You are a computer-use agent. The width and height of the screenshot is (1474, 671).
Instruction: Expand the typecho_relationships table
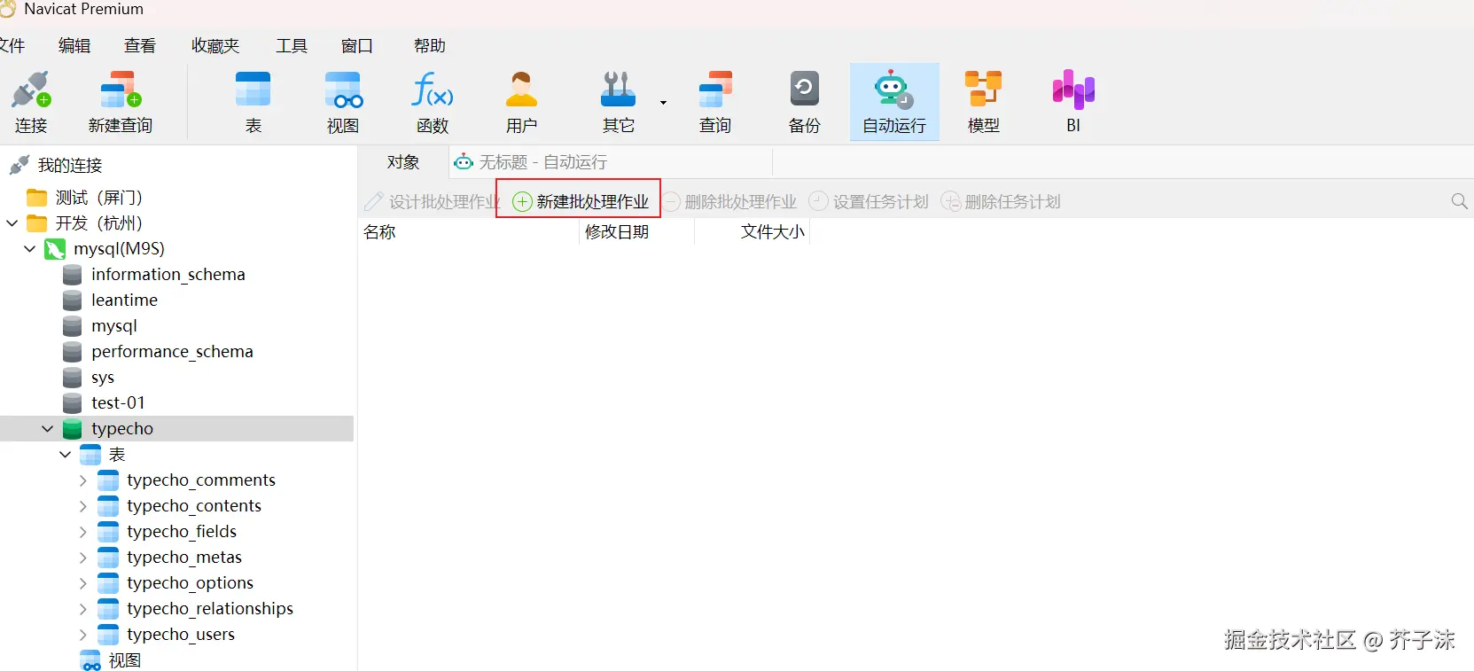(83, 609)
